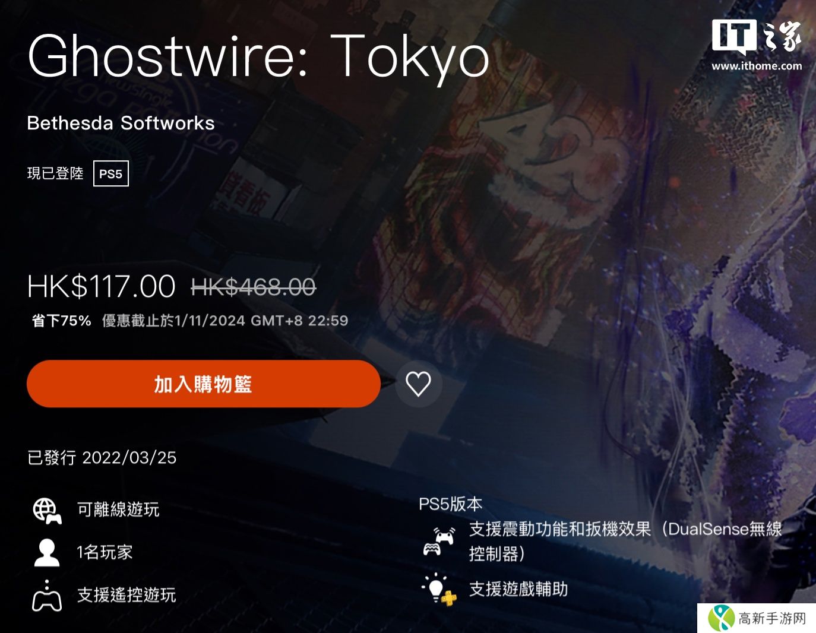Click the Ghostwire: Tokyo title
Viewport: 816px width, 633px height.
[x=258, y=56]
